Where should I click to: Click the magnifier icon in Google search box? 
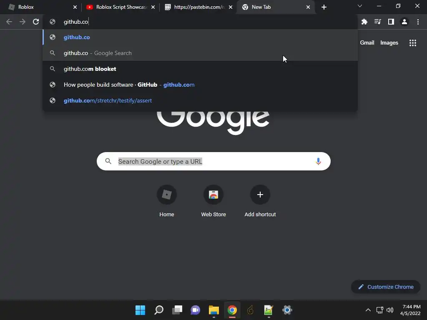tap(108, 161)
